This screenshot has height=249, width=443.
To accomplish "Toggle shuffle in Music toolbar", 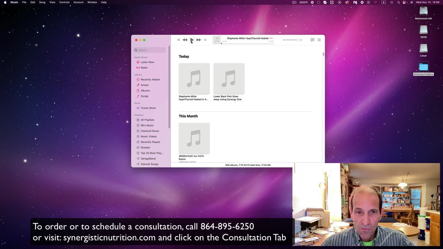I will tap(178, 40).
